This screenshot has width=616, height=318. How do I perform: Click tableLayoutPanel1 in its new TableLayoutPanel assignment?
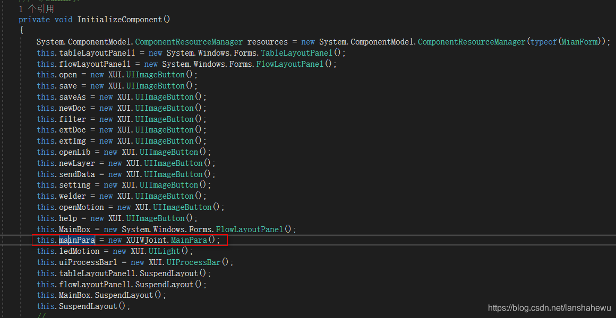pyautogui.click(x=97, y=52)
